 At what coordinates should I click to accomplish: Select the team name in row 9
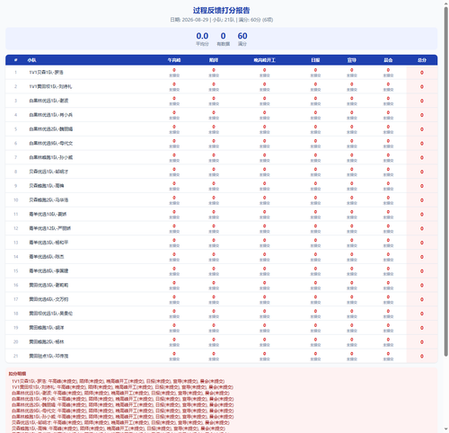[47, 186]
